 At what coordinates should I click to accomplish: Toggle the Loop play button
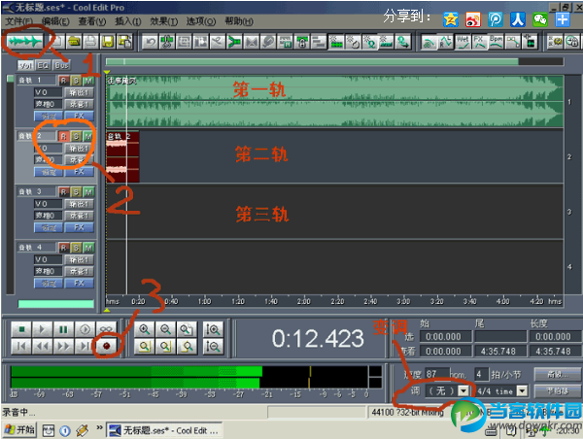(106, 329)
